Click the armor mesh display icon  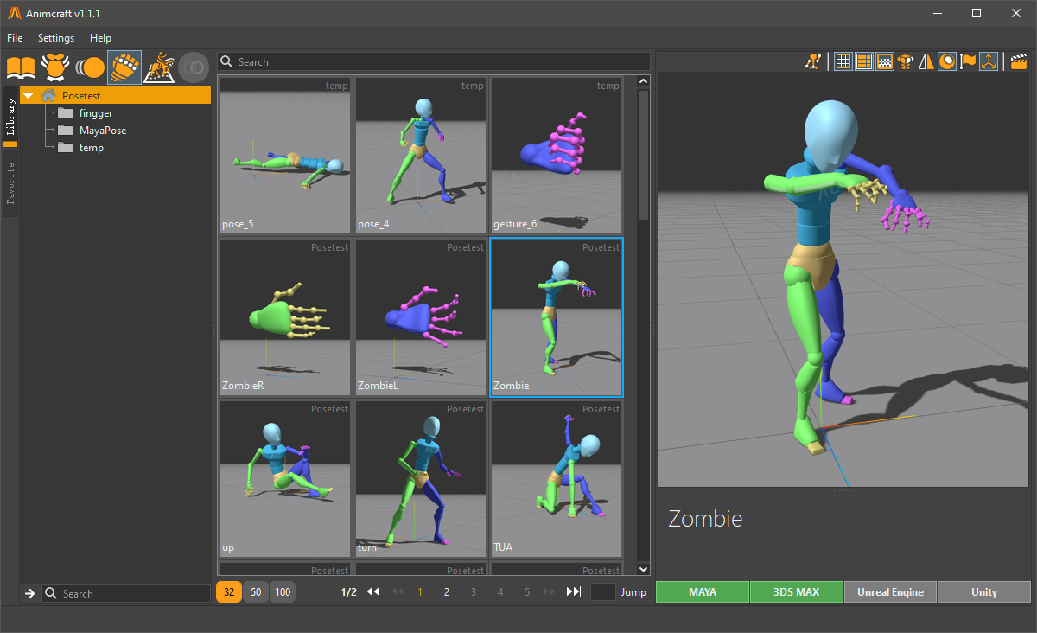[906, 61]
